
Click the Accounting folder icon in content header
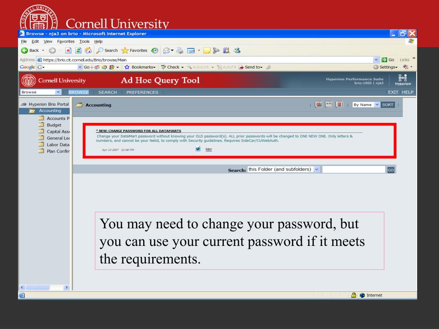(x=80, y=105)
